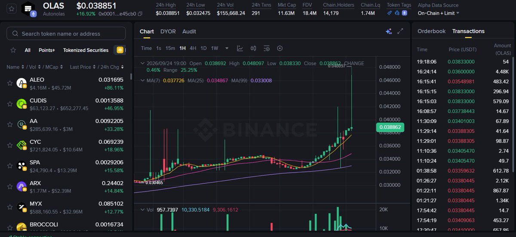The height and width of the screenshot is (237, 516).
Task: Click price 0.03548981 in transactions
Action: point(461,82)
